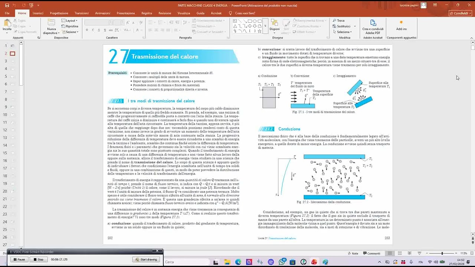Image resolution: width=475 pixels, height=267 pixels.
Task: Switch to Normal view icon in status bar
Action: coord(390,253)
